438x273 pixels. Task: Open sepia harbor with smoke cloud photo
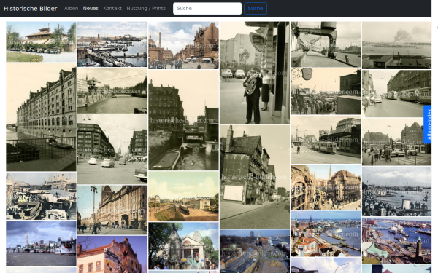coord(396,45)
